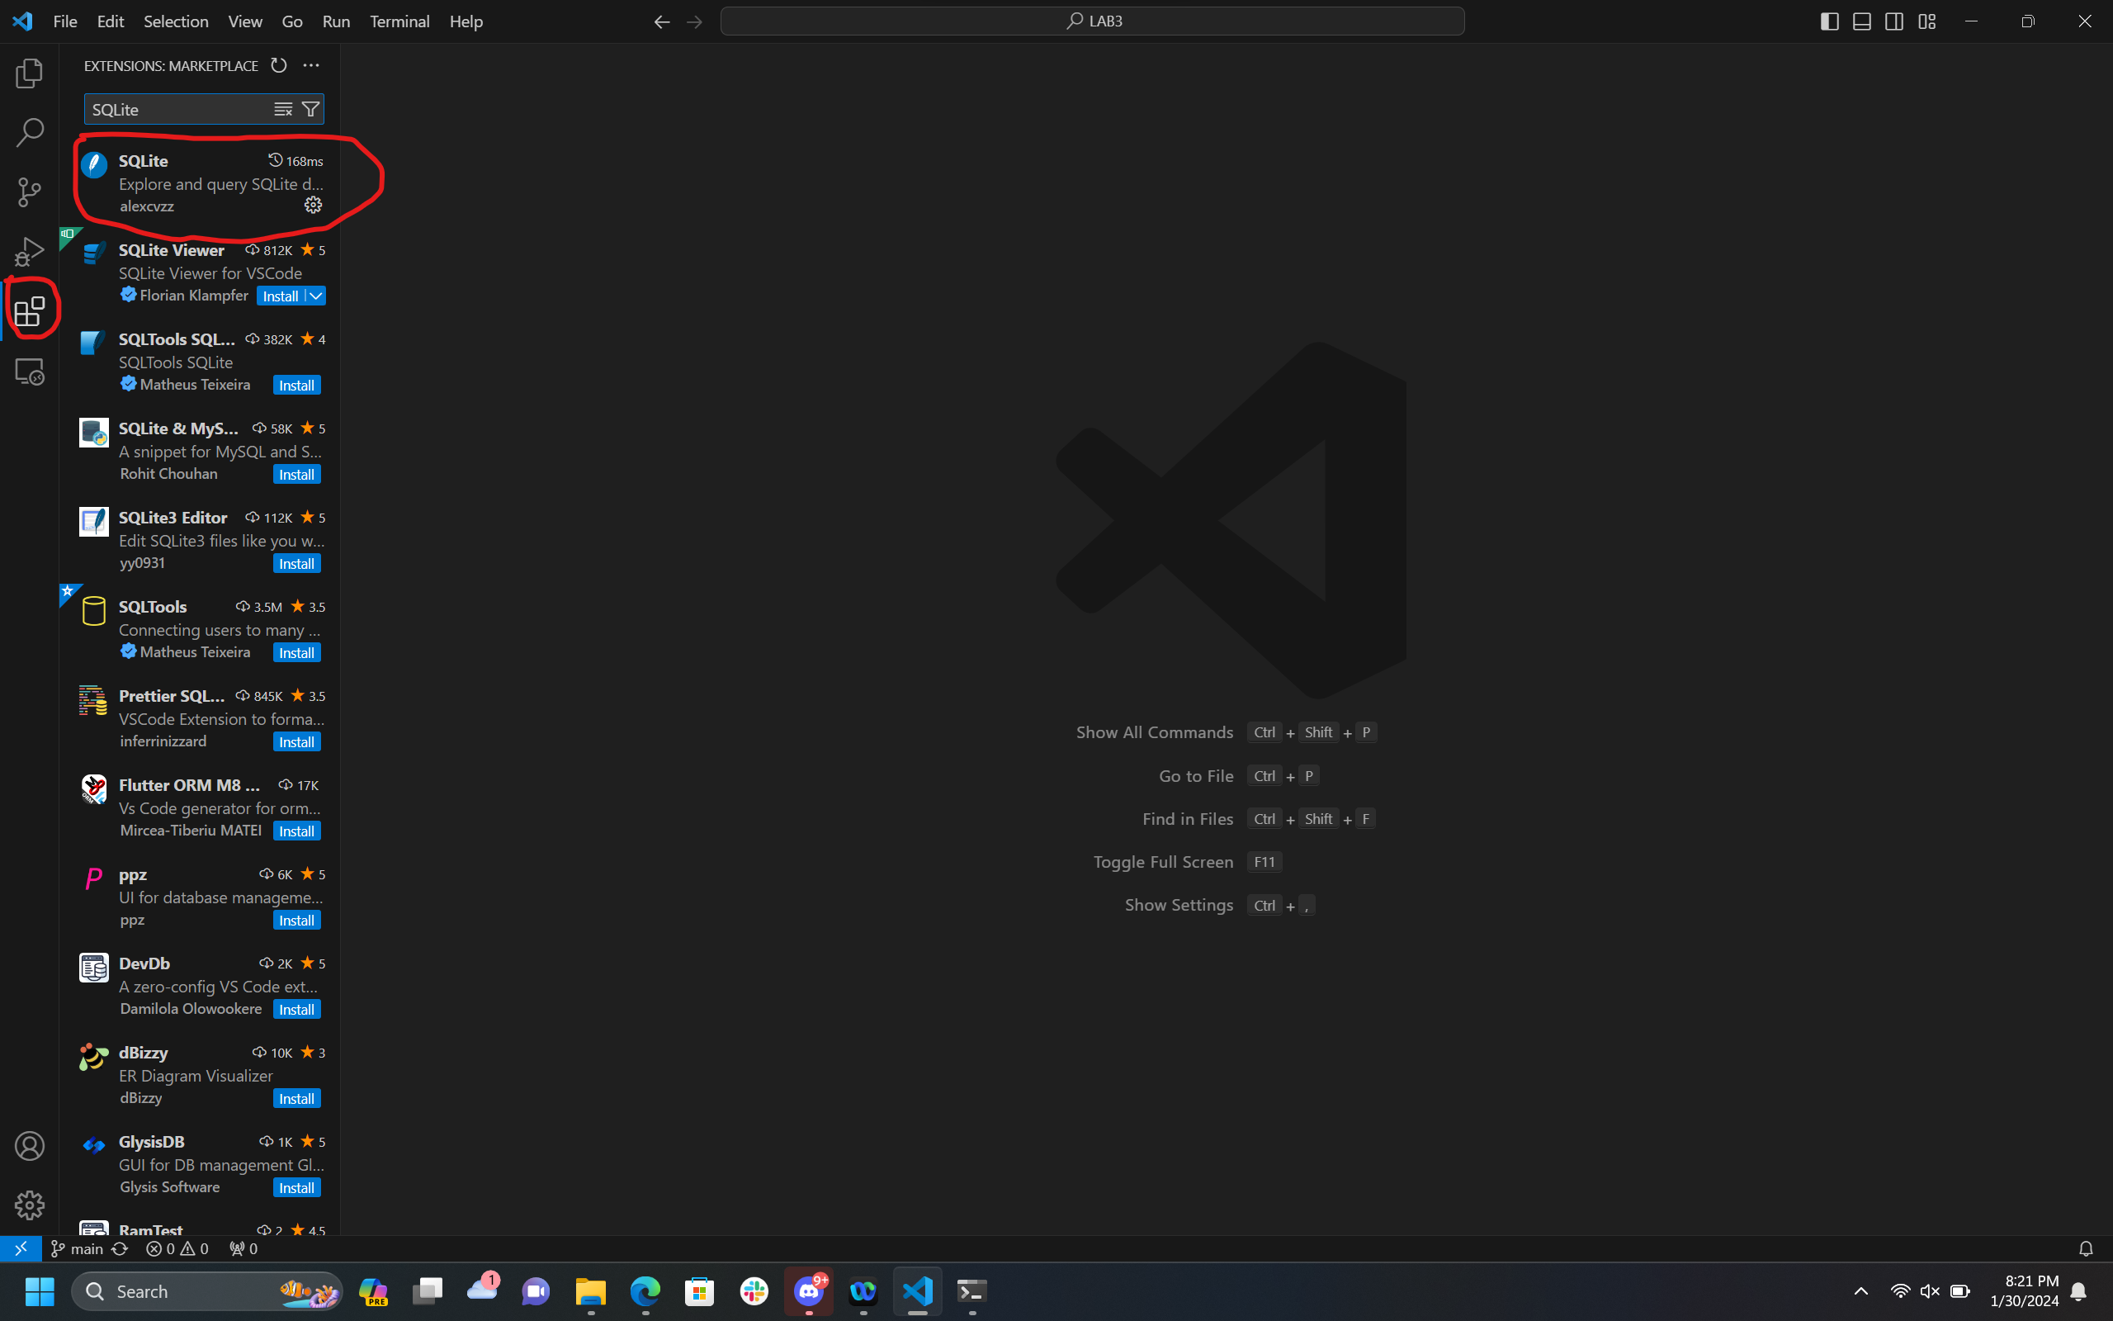This screenshot has width=2113, height=1321.
Task: Open the Explorer view in activity bar
Action: tap(29, 73)
